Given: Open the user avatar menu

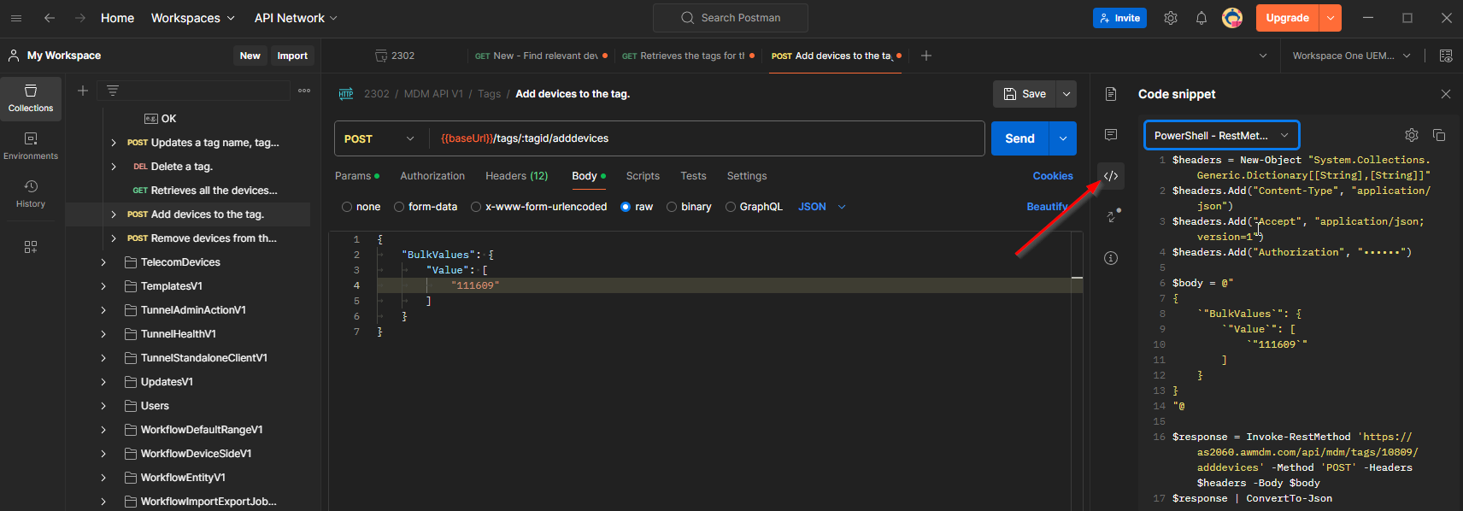Looking at the screenshot, I should [1232, 18].
